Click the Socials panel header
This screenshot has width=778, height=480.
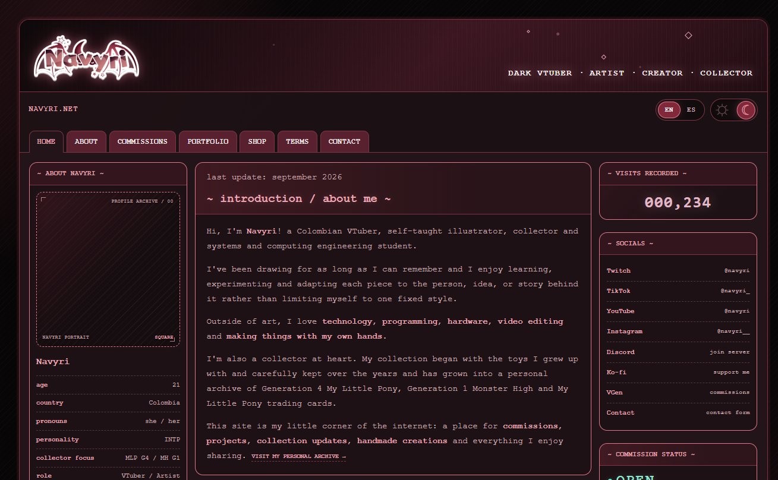678,244
